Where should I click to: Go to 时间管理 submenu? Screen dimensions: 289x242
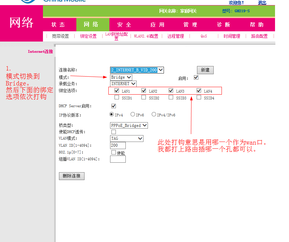pos(232,36)
